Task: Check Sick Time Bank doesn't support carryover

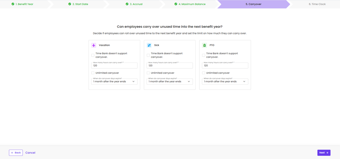Action: [x=148, y=55]
